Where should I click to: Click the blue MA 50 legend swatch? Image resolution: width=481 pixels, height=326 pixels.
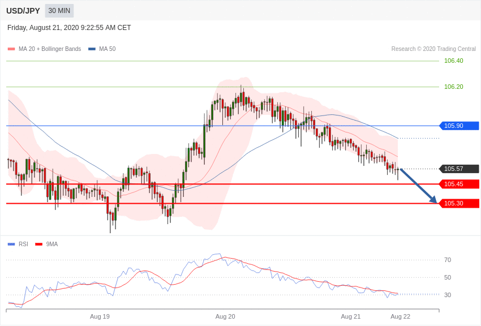click(x=92, y=49)
